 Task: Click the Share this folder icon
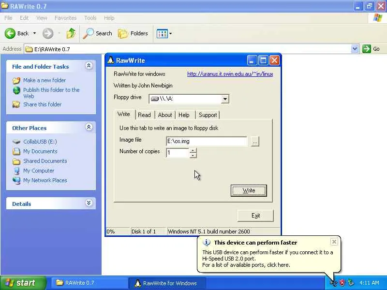click(x=16, y=104)
